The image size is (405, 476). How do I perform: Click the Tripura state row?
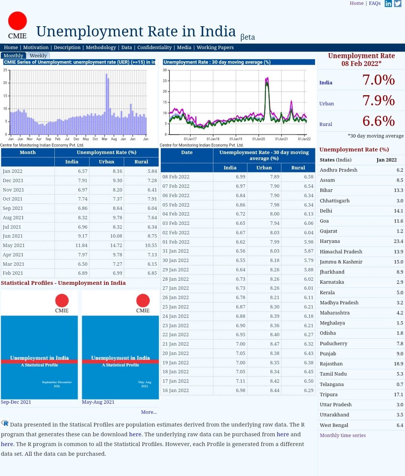pos(361,395)
